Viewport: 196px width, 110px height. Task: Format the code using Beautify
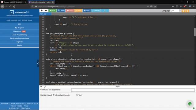coord(96,11)
